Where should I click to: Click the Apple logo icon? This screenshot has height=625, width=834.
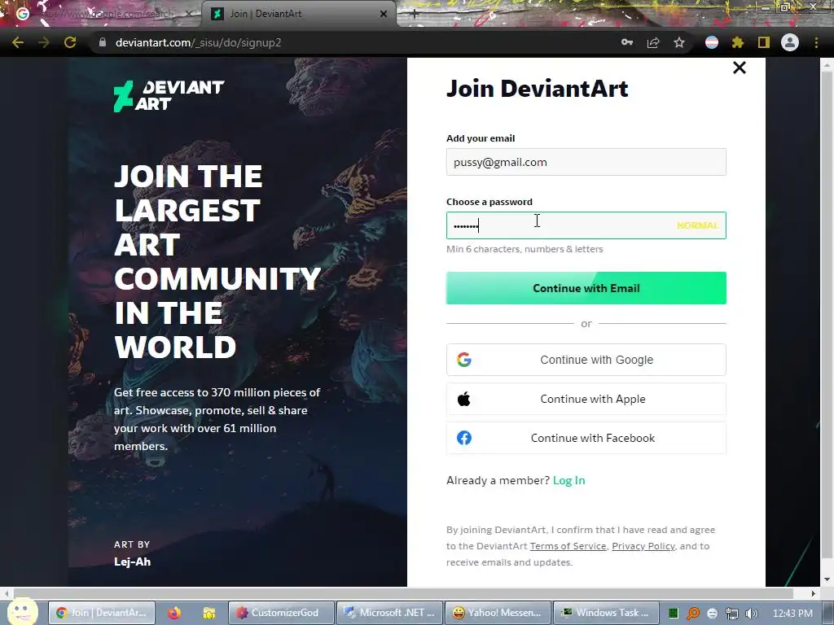463,399
